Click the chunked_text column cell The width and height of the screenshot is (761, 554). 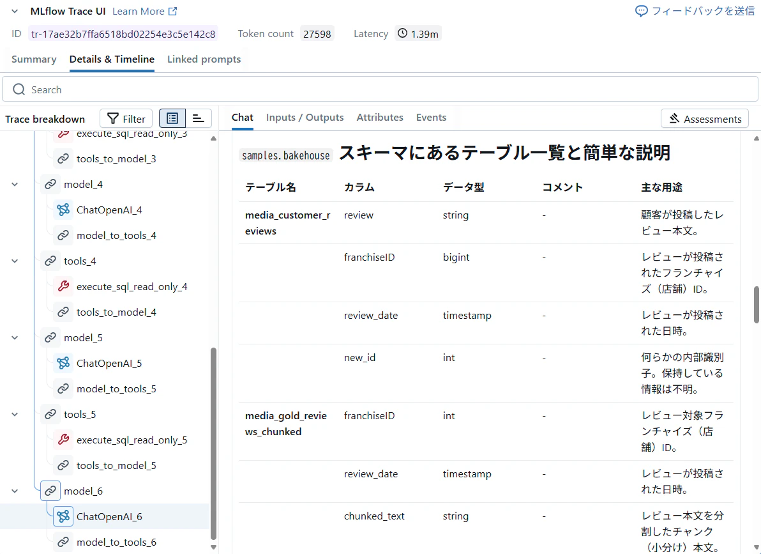click(x=374, y=516)
